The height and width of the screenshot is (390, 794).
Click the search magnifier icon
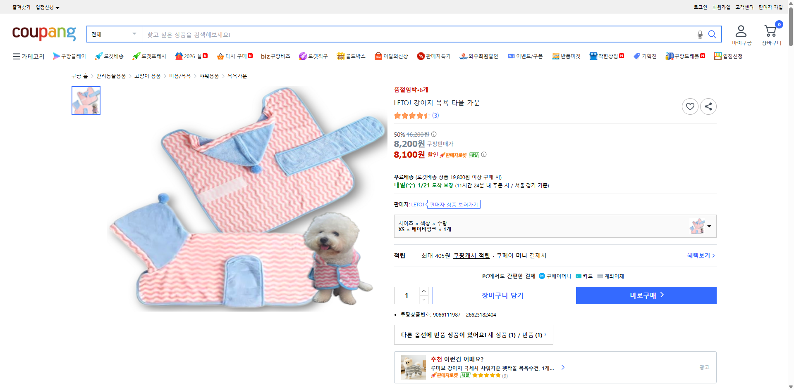point(712,34)
